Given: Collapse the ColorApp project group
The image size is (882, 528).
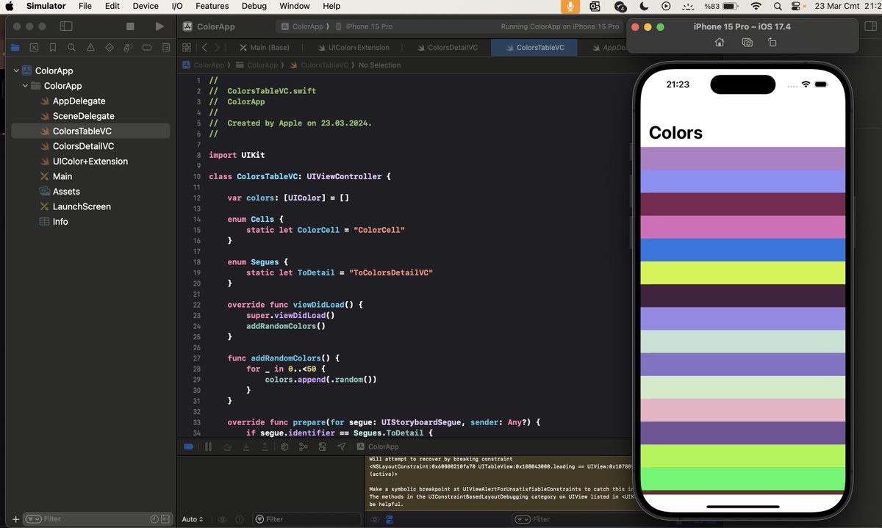Looking at the screenshot, I should [16, 70].
